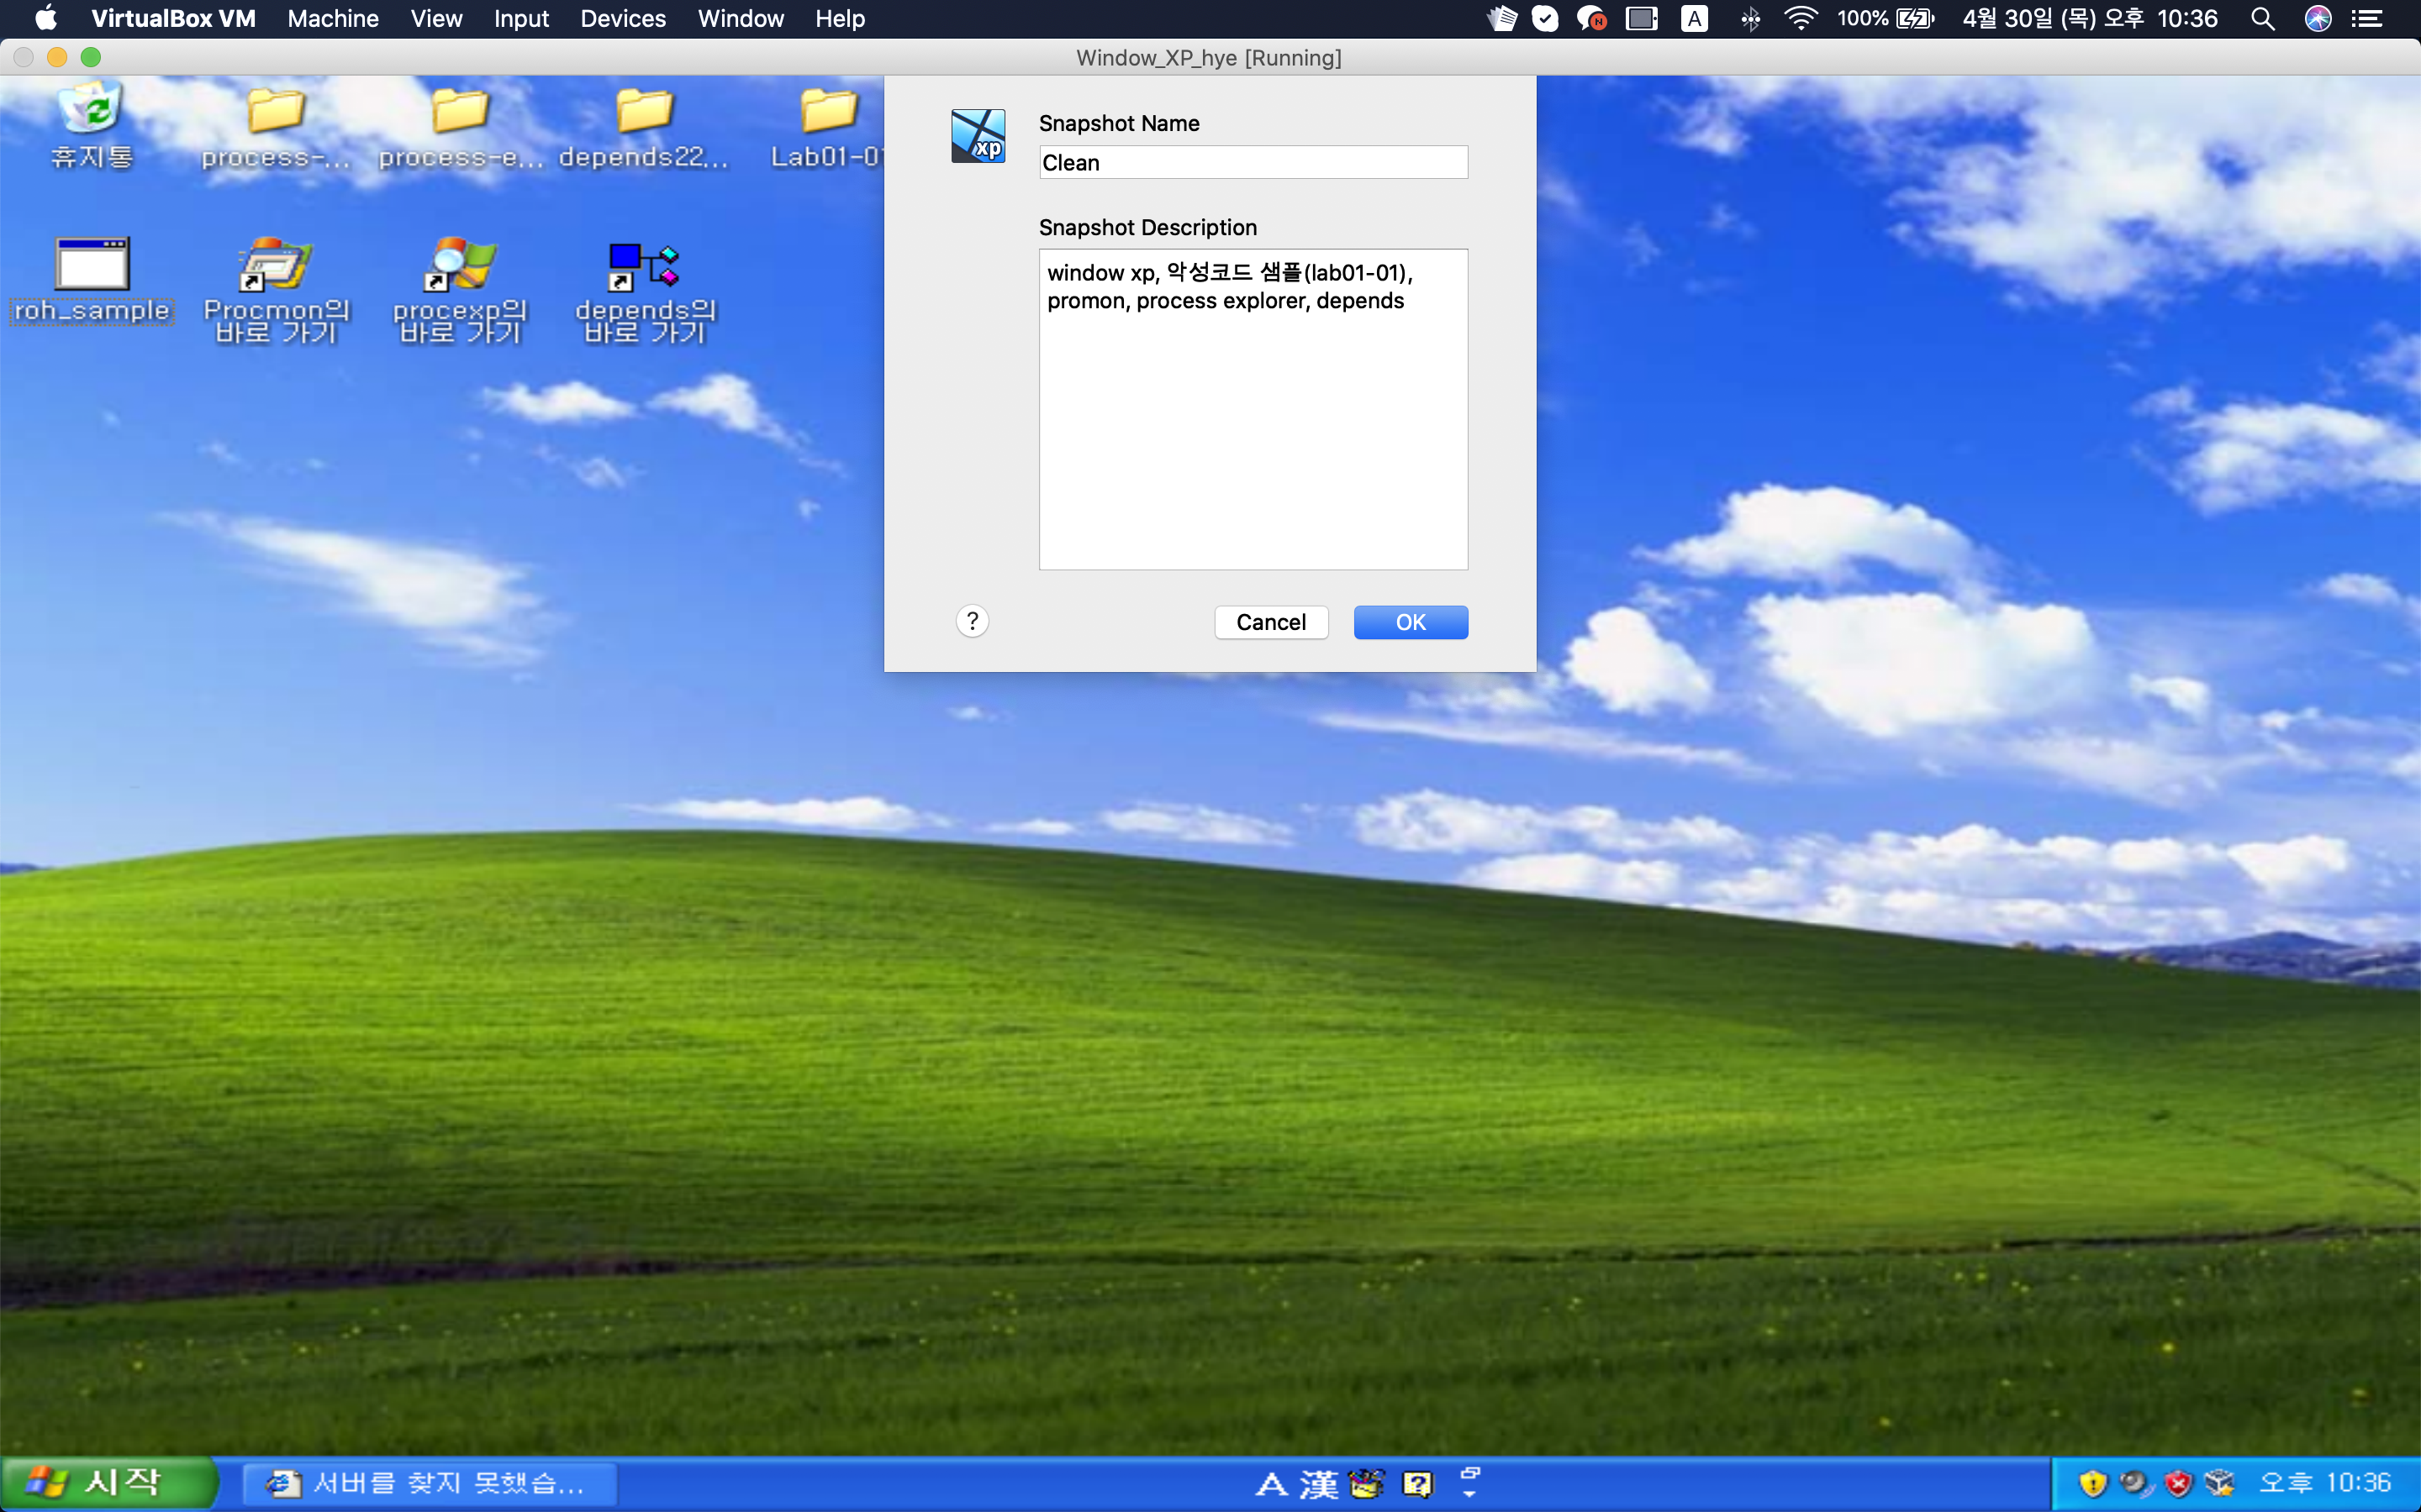Open the VirtualBox VM application menu
This screenshot has width=2421, height=1512.
[x=173, y=18]
